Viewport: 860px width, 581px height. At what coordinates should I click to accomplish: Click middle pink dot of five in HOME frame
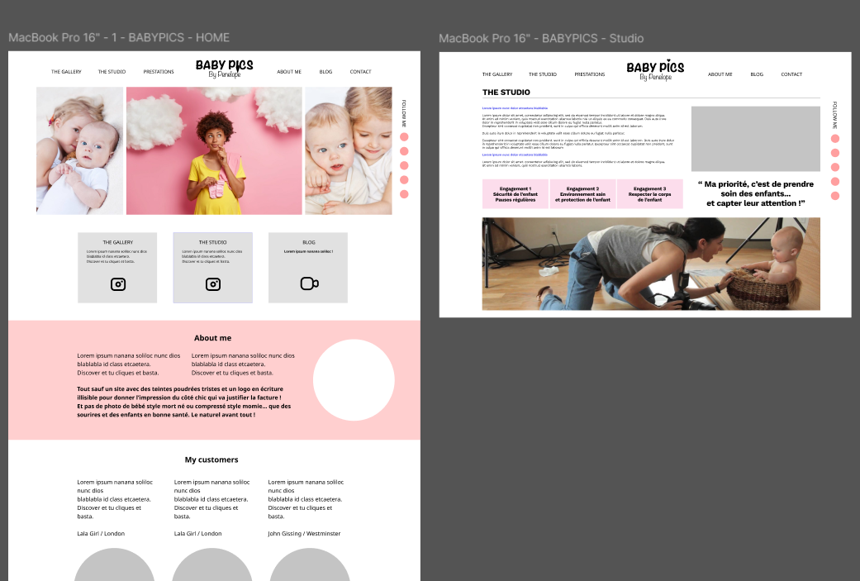pos(404,165)
